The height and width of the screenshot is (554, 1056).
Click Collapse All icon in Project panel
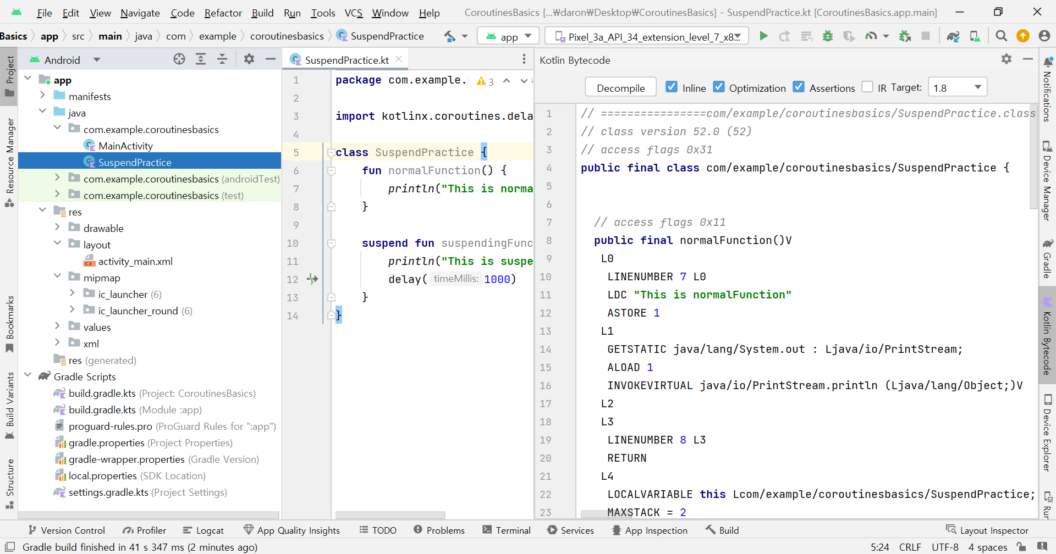point(222,59)
